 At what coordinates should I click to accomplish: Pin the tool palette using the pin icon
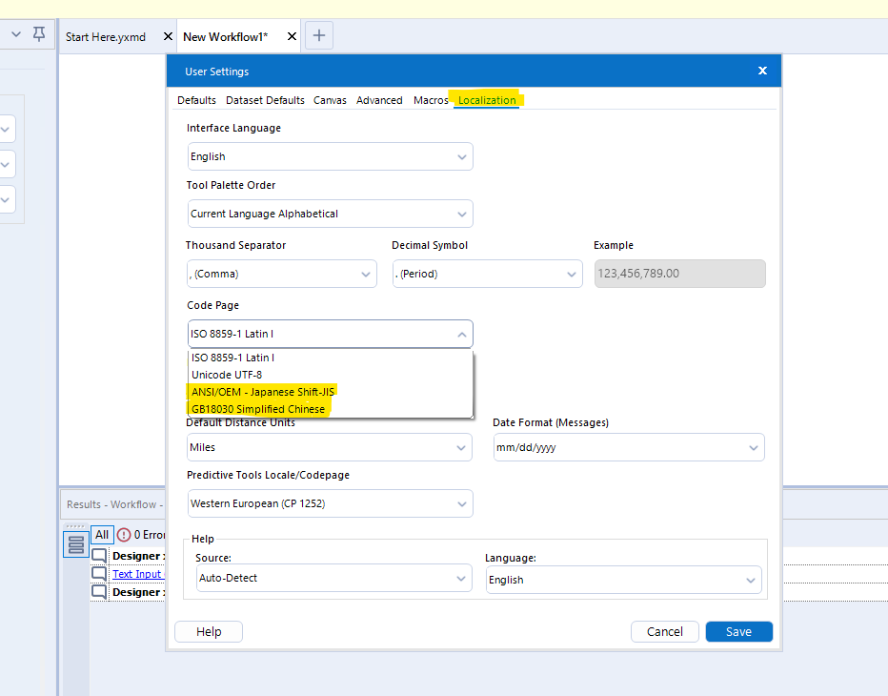tap(38, 33)
